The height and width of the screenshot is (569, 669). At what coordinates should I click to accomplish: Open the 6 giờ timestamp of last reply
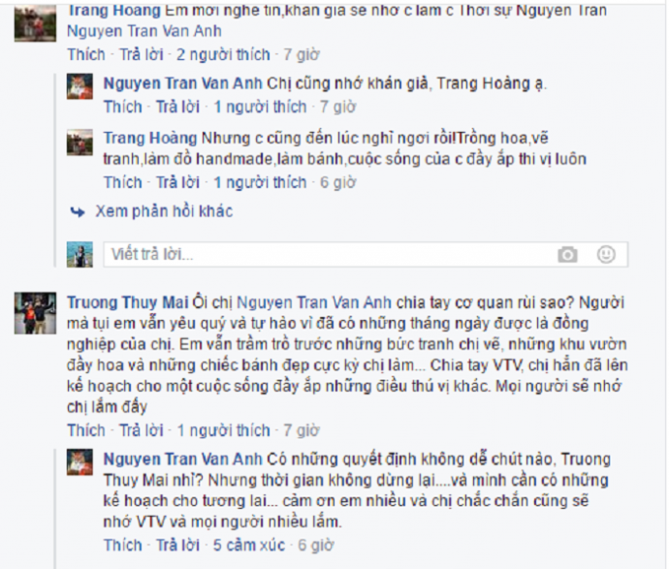(x=315, y=545)
